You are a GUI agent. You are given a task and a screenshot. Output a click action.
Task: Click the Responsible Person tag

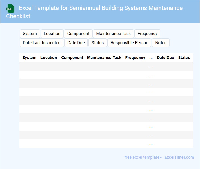tap(129, 43)
